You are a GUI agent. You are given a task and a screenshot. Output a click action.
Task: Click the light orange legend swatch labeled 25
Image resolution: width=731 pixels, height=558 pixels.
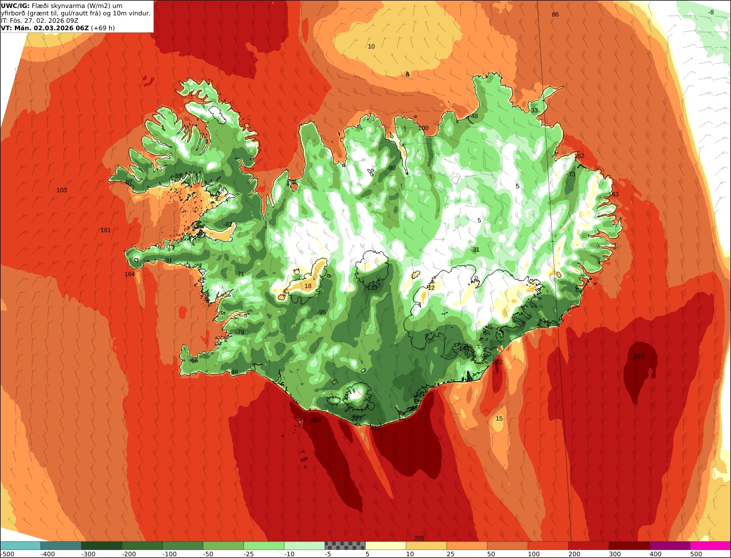[x=467, y=545]
